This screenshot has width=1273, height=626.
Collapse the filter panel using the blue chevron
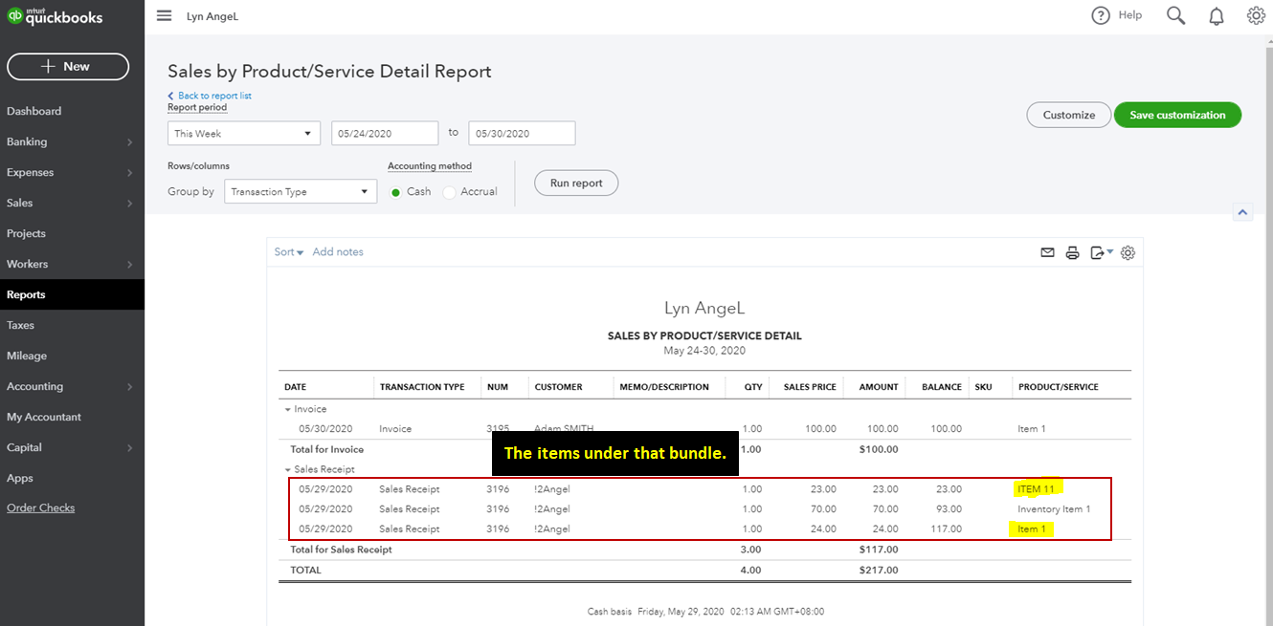coord(1242,211)
